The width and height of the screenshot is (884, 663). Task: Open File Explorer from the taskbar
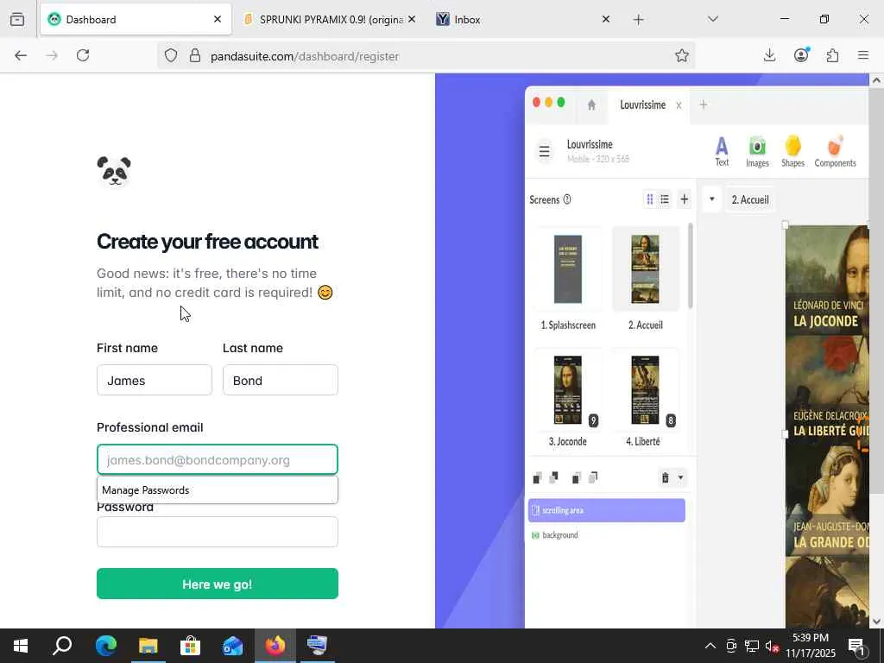[x=148, y=646]
